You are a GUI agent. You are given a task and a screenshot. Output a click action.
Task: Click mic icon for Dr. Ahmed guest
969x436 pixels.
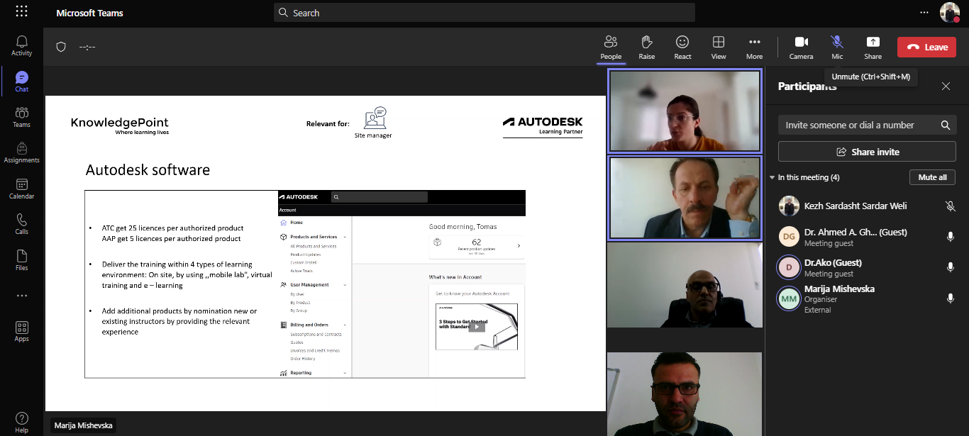pyautogui.click(x=951, y=237)
